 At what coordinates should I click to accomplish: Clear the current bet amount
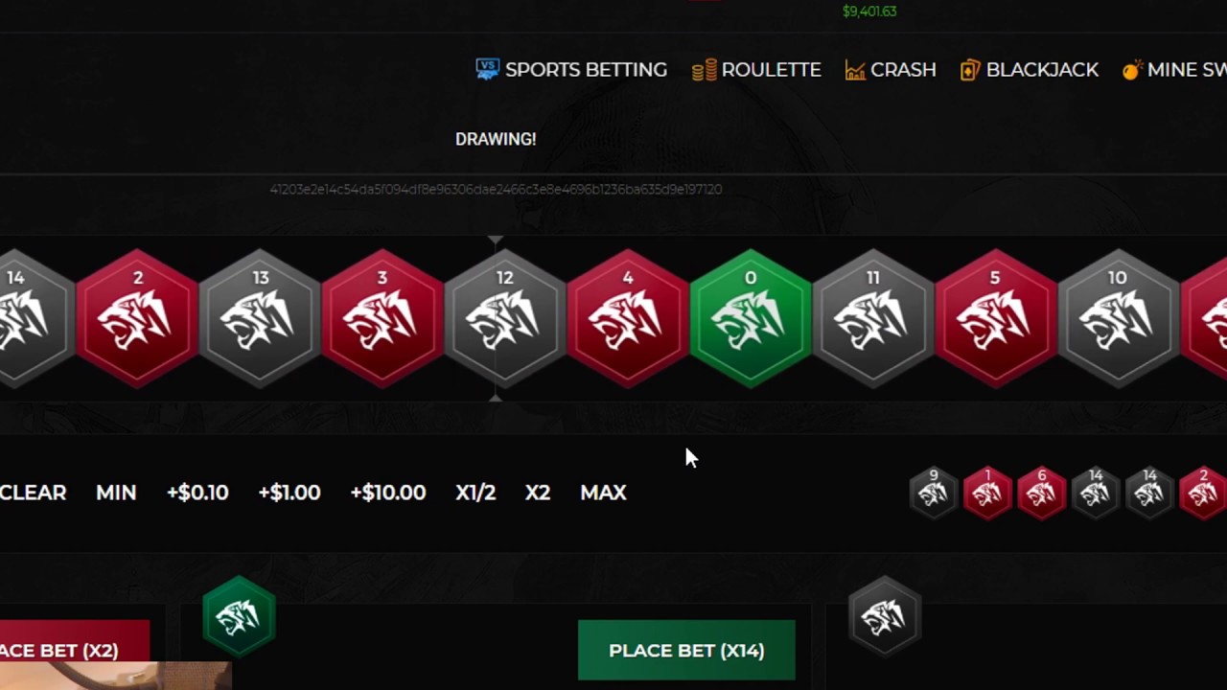click(x=34, y=493)
